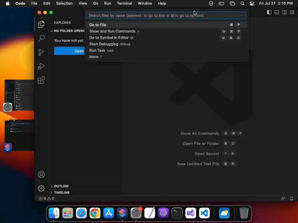
Task: Expand the Outline section
Action: click(x=86, y=186)
